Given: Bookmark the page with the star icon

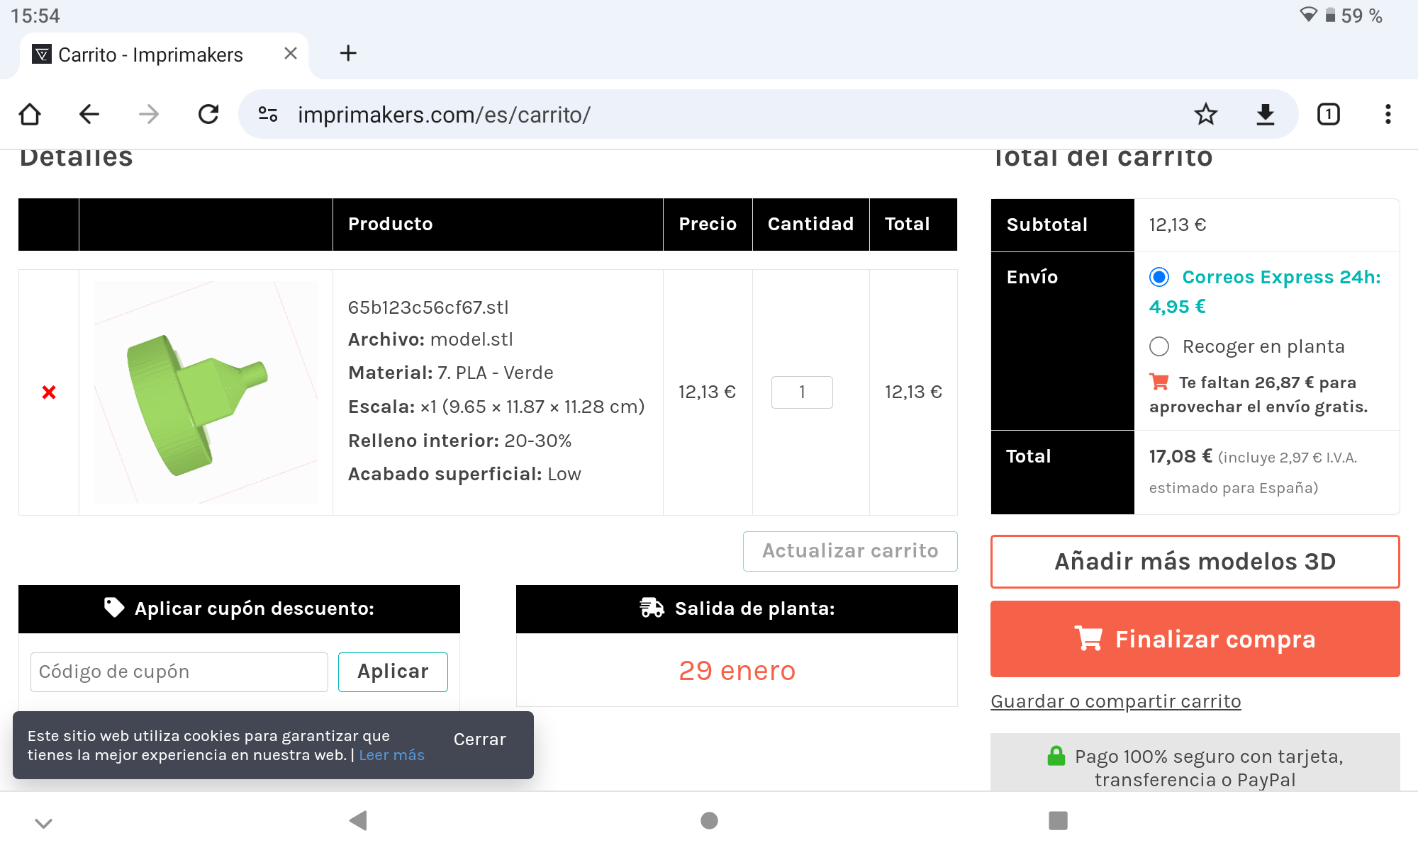Looking at the screenshot, I should [x=1205, y=114].
